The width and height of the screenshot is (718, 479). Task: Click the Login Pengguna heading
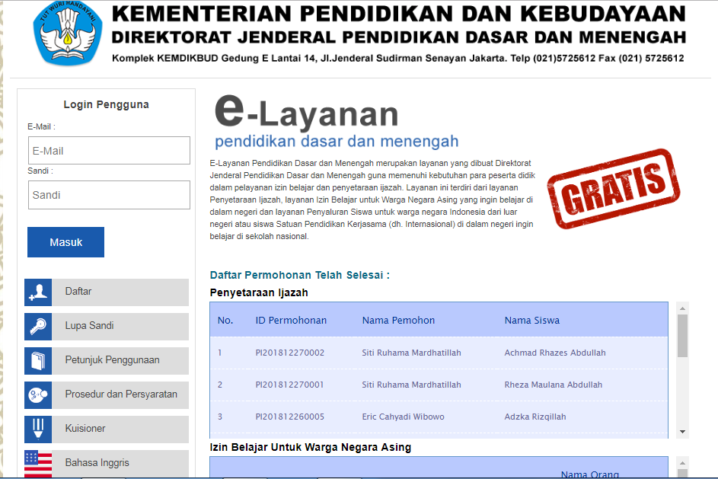107,104
